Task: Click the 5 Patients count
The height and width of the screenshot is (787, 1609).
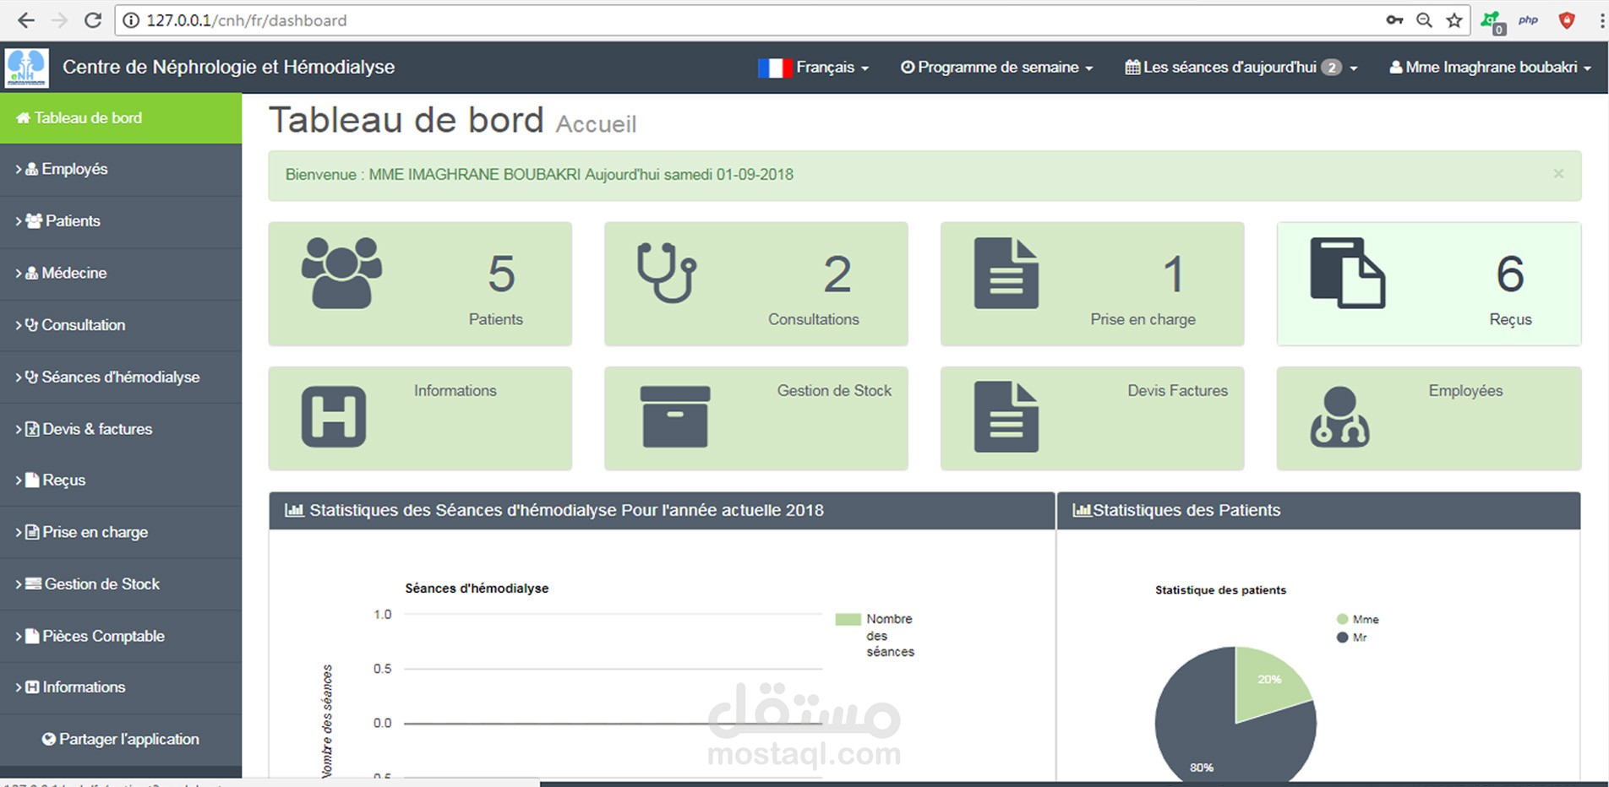Action: click(501, 274)
